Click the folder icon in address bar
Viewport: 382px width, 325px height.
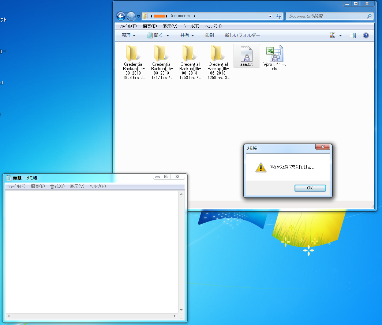pos(145,16)
